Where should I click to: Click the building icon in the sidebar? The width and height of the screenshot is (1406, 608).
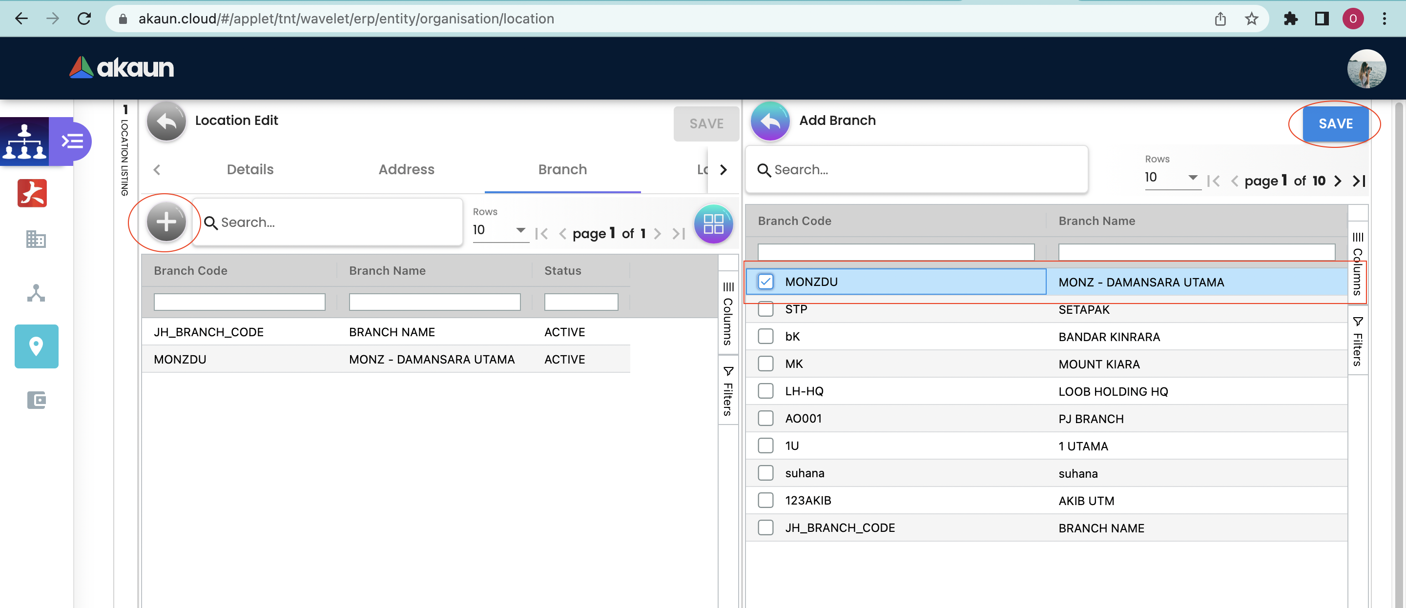point(36,239)
